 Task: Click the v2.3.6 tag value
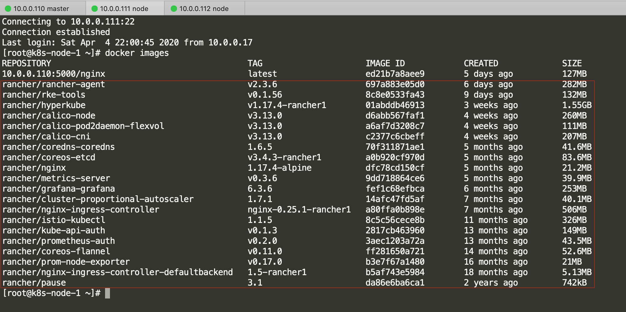[262, 84]
